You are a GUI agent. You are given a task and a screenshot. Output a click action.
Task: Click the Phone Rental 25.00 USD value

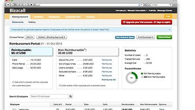coord(35,64)
